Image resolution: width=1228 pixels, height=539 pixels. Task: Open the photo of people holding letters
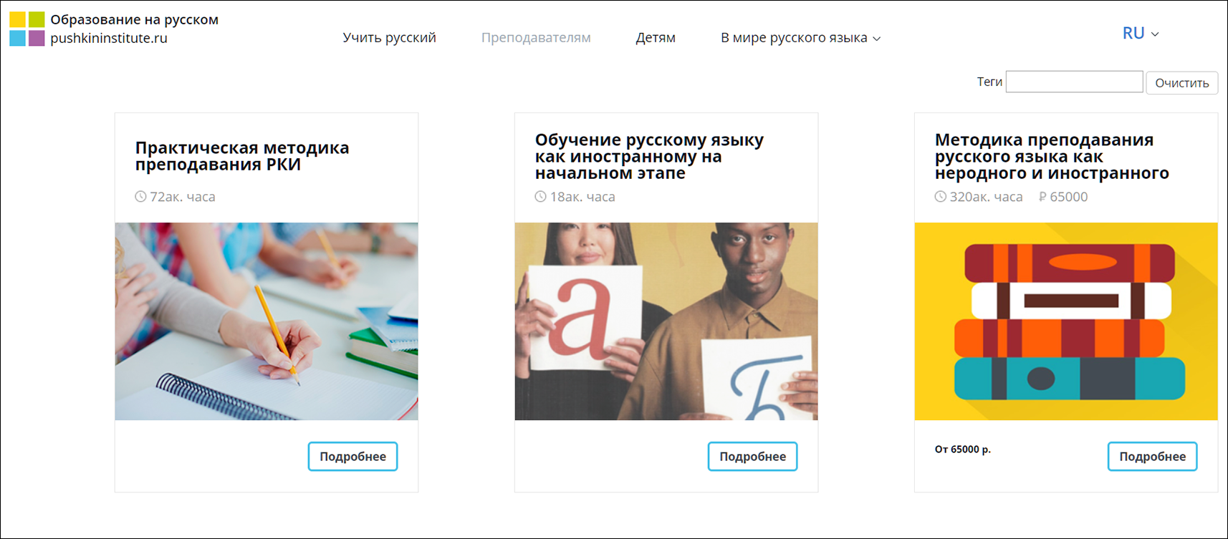pyautogui.click(x=666, y=321)
